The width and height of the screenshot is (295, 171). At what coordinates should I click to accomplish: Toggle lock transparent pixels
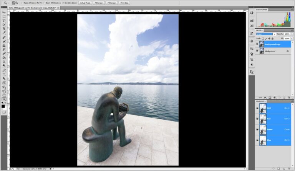(263, 39)
